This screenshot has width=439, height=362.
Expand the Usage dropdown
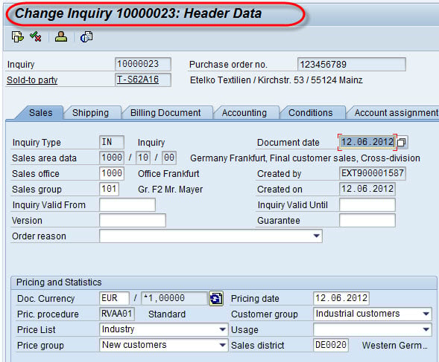click(x=426, y=329)
